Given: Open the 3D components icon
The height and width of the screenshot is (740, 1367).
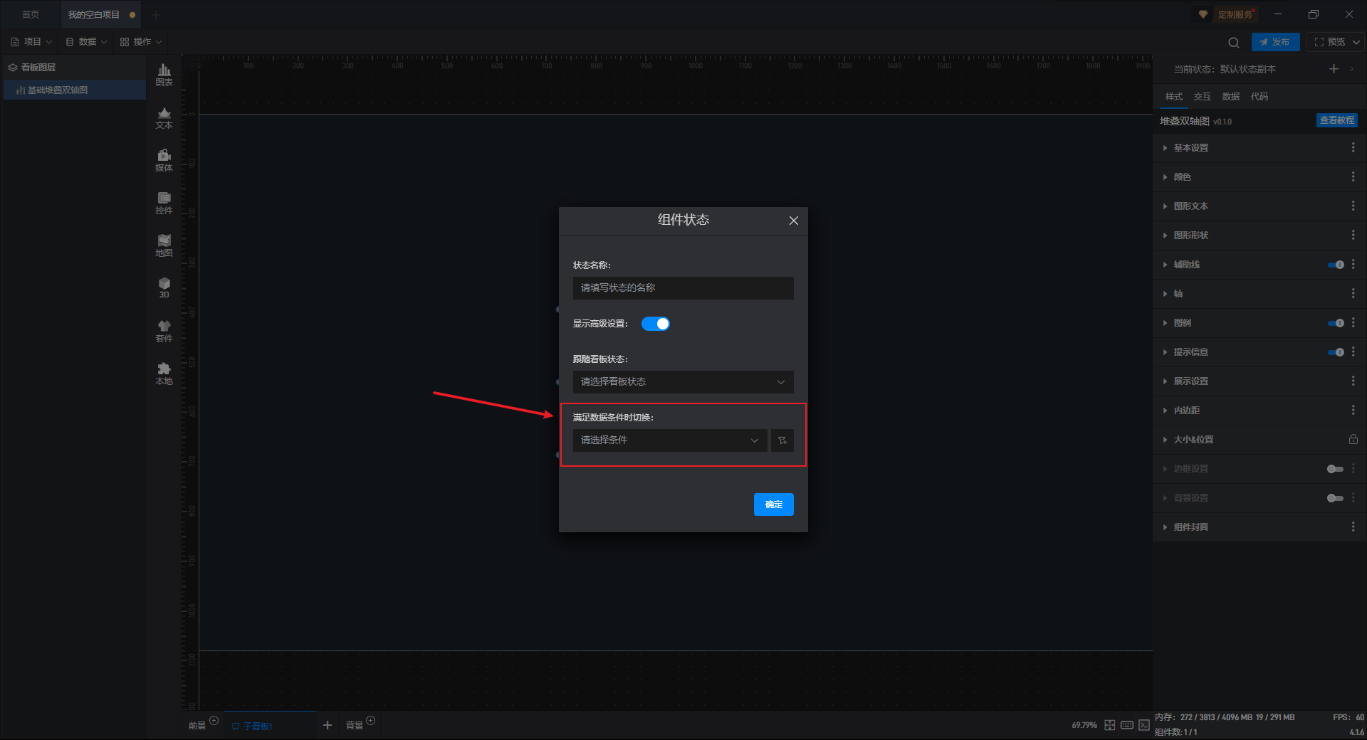Looking at the screenshot, I should 164,287.
